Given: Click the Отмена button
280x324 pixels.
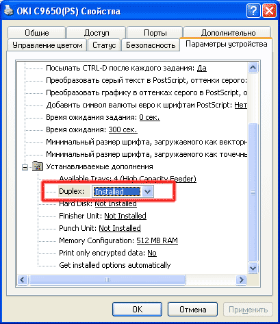Looking at the screenshot, I should point(192,310).
